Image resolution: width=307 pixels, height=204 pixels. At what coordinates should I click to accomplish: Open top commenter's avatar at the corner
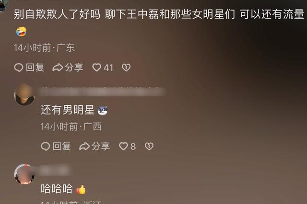tap(3, 5)
